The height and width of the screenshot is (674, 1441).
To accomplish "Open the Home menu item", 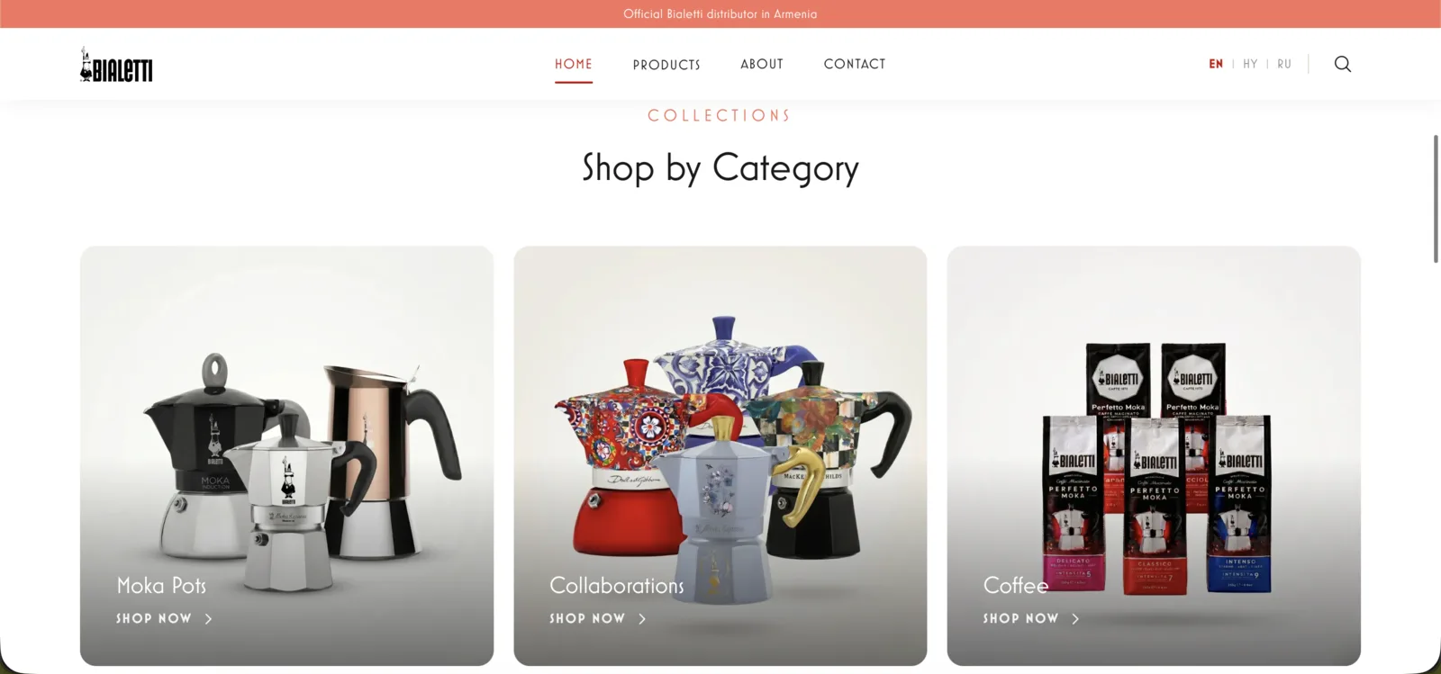I will coord(574,64).
